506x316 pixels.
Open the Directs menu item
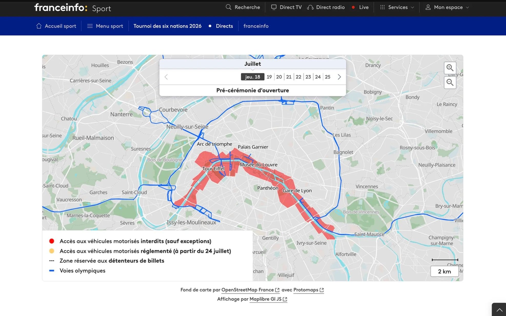click(x=224, y=26)
